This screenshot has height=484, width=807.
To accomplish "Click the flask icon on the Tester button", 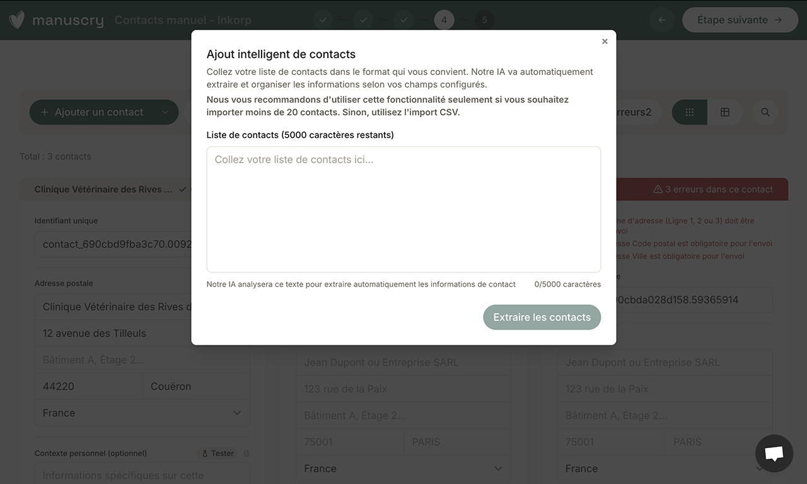I will [x=205, y=452].
